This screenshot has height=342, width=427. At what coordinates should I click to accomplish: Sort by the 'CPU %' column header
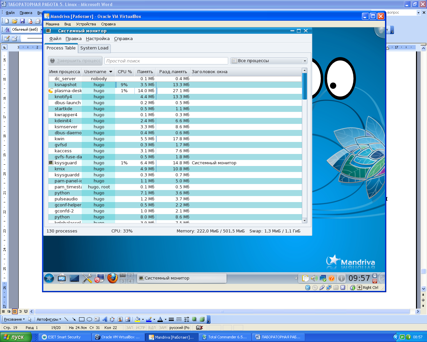pos(125,72)
